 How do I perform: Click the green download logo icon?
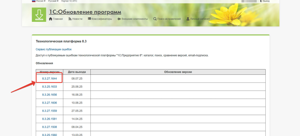[x=39, y=15]
